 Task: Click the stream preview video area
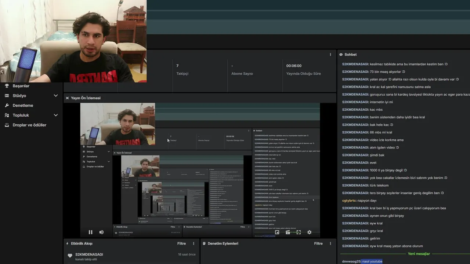pyautogui.click(x=200, y=170)
